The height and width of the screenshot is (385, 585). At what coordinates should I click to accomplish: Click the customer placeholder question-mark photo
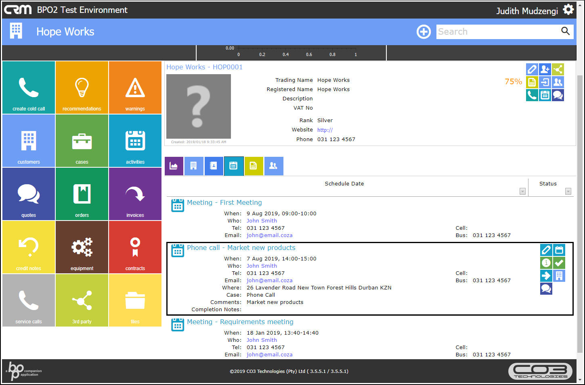click(x=199, y=106)
